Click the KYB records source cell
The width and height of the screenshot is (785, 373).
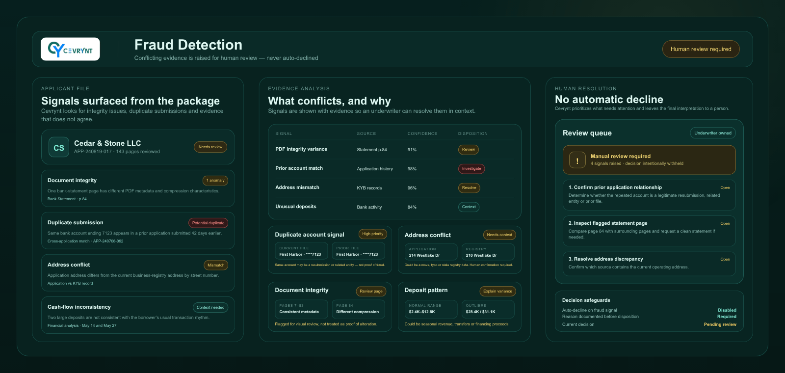[369, 188]
